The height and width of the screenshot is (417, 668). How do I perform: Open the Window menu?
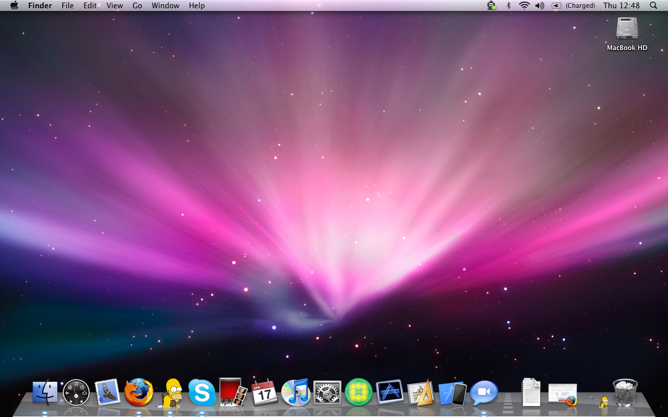coord(165,6)
